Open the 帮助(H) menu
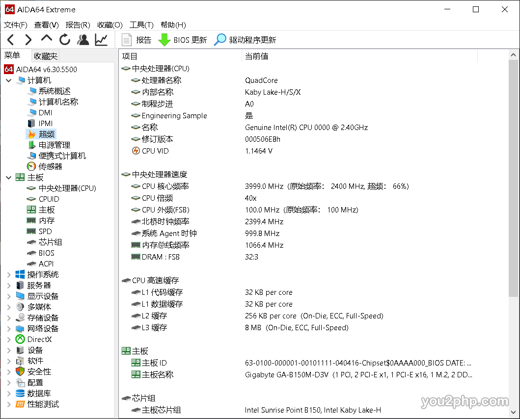This screenshot has height=419, width=520. 173,25
